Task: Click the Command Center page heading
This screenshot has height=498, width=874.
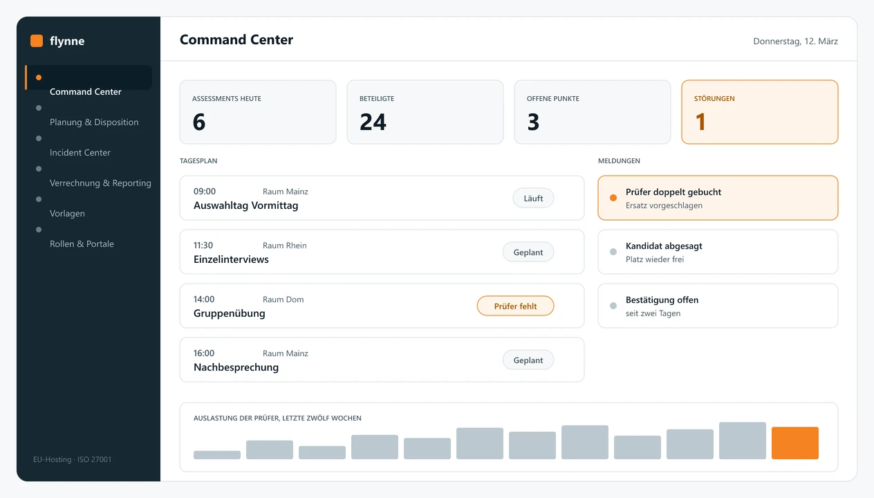Action: coord(236,40)
